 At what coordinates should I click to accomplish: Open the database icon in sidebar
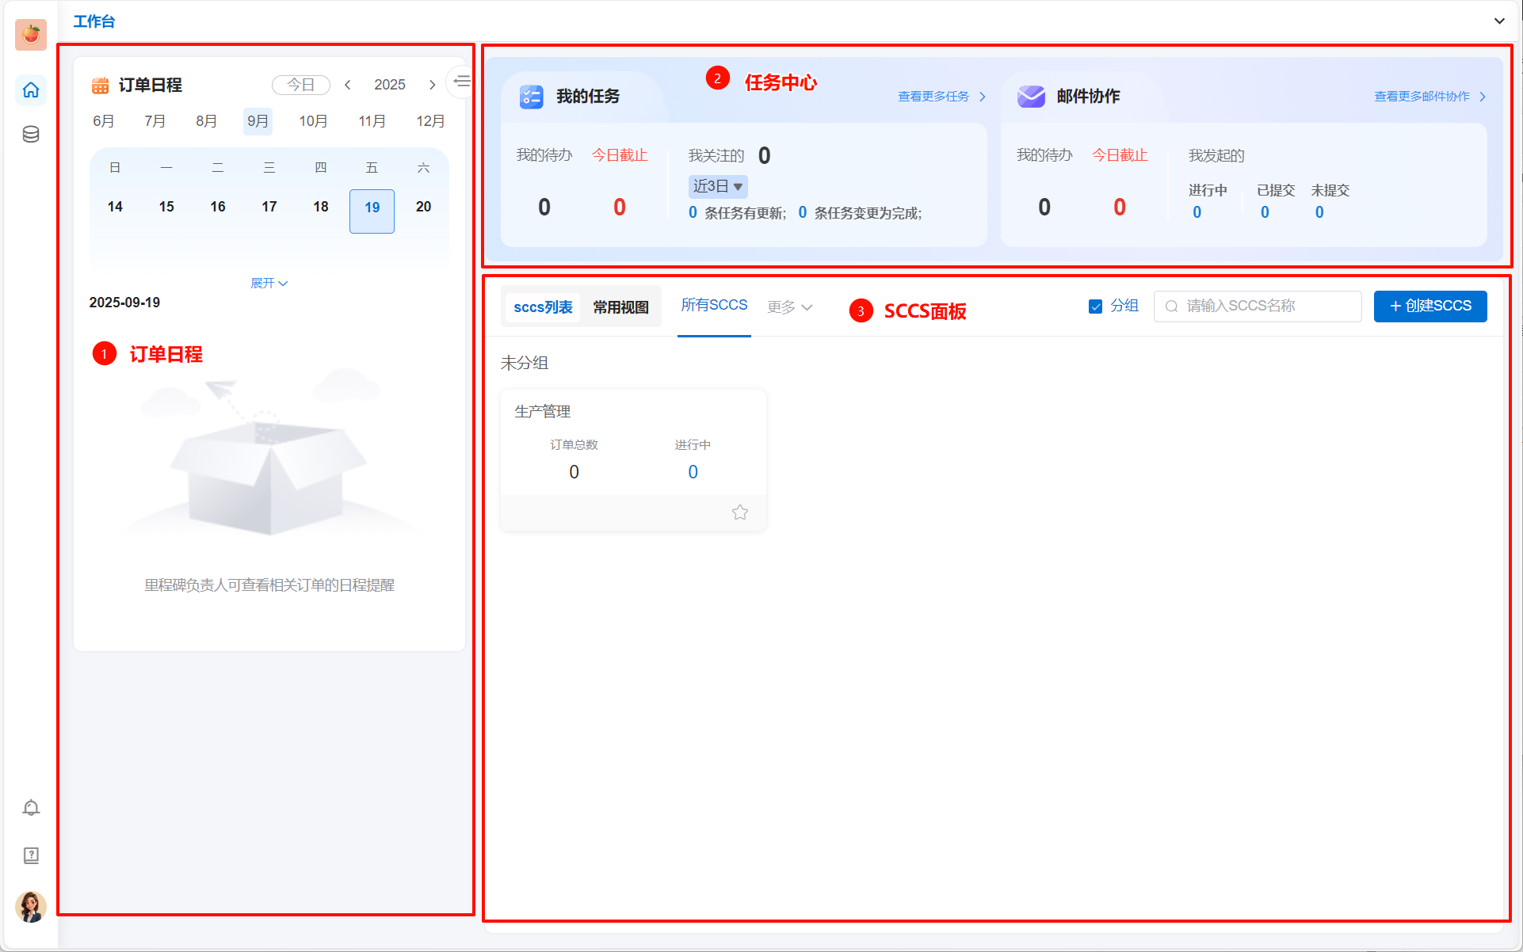pyautogui.click(x=31, y=135)
